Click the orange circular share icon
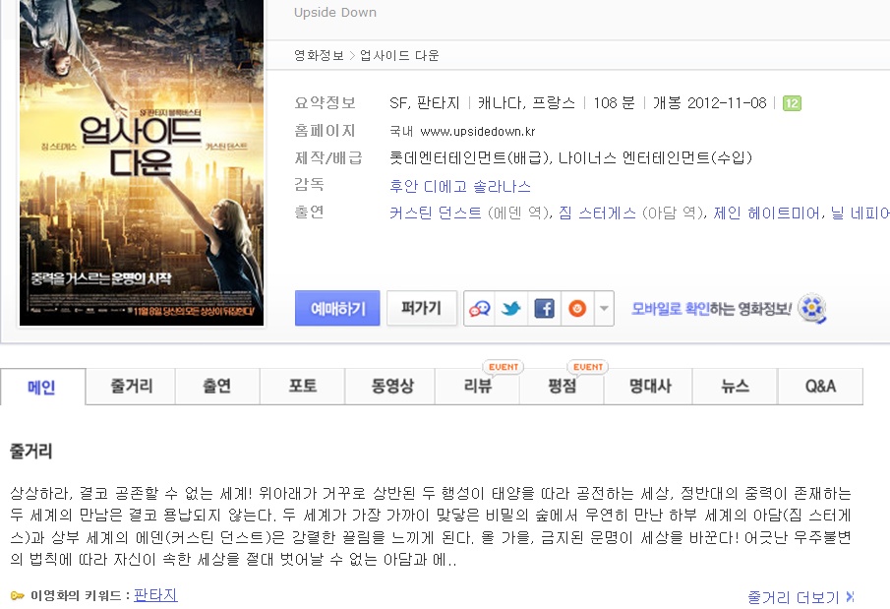890x609 pixels. pos(577,309)
